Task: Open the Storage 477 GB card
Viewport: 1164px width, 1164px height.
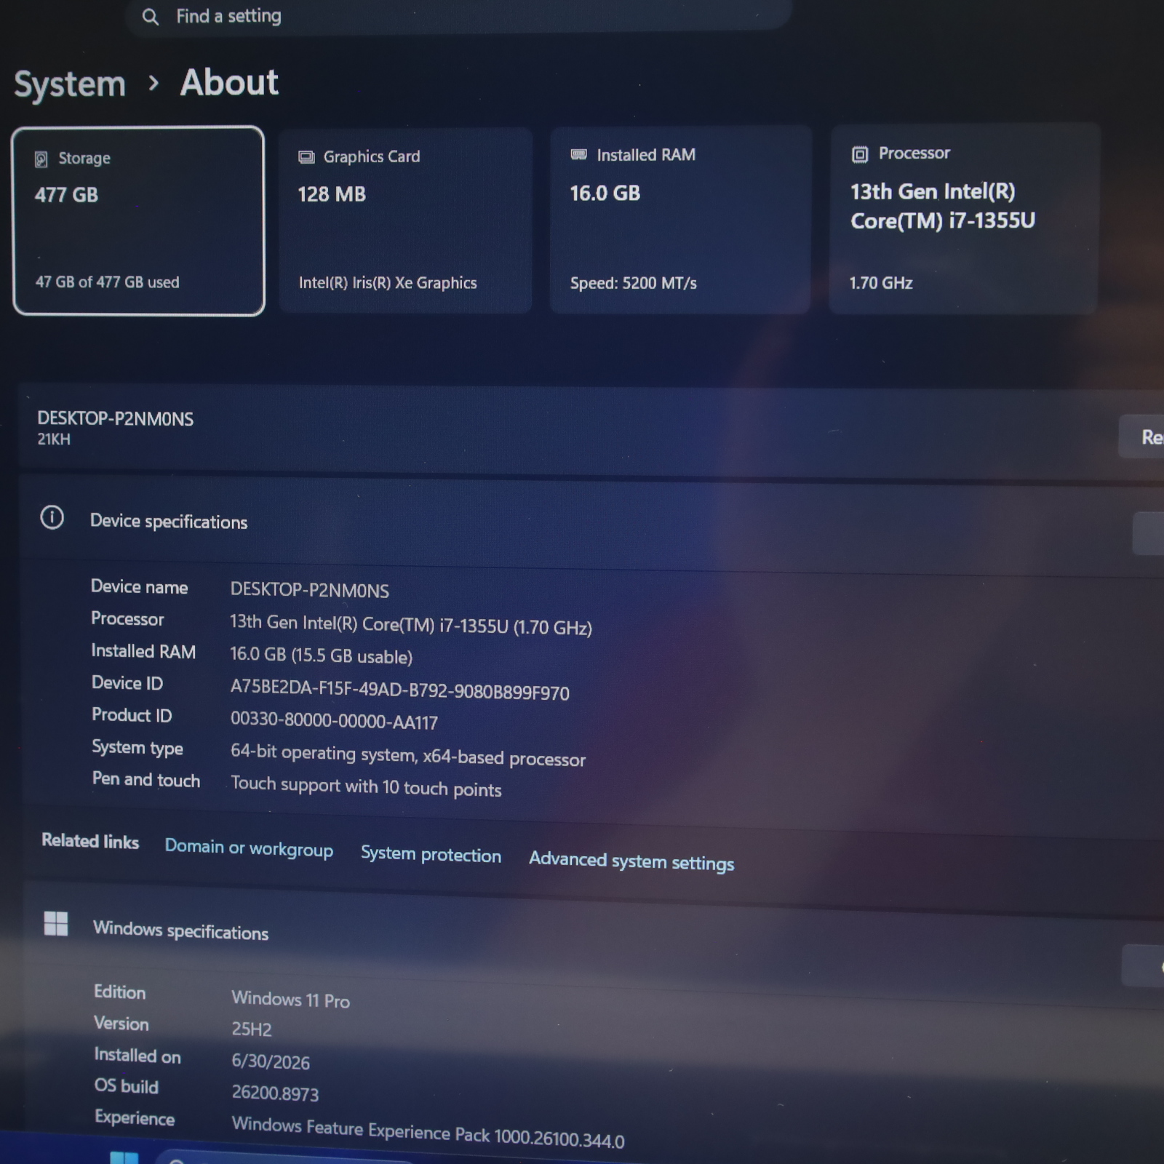Action: pyautogui.click(x=138, y=221)
